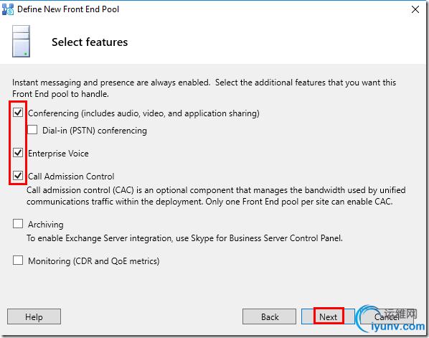Click the Enterprise Voice label text
Viewport: 429px width, 338px height.
[58, 154]
